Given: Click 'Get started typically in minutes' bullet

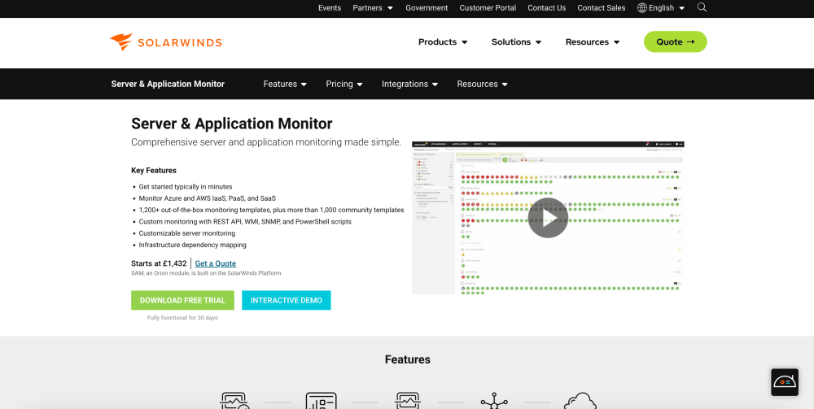Looking at the screenshot, I should (x=186, y=187).
